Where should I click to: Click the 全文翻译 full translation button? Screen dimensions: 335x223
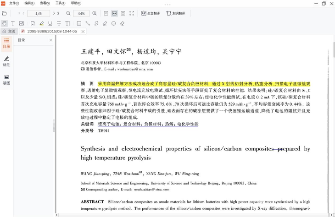tap(151, 14)
